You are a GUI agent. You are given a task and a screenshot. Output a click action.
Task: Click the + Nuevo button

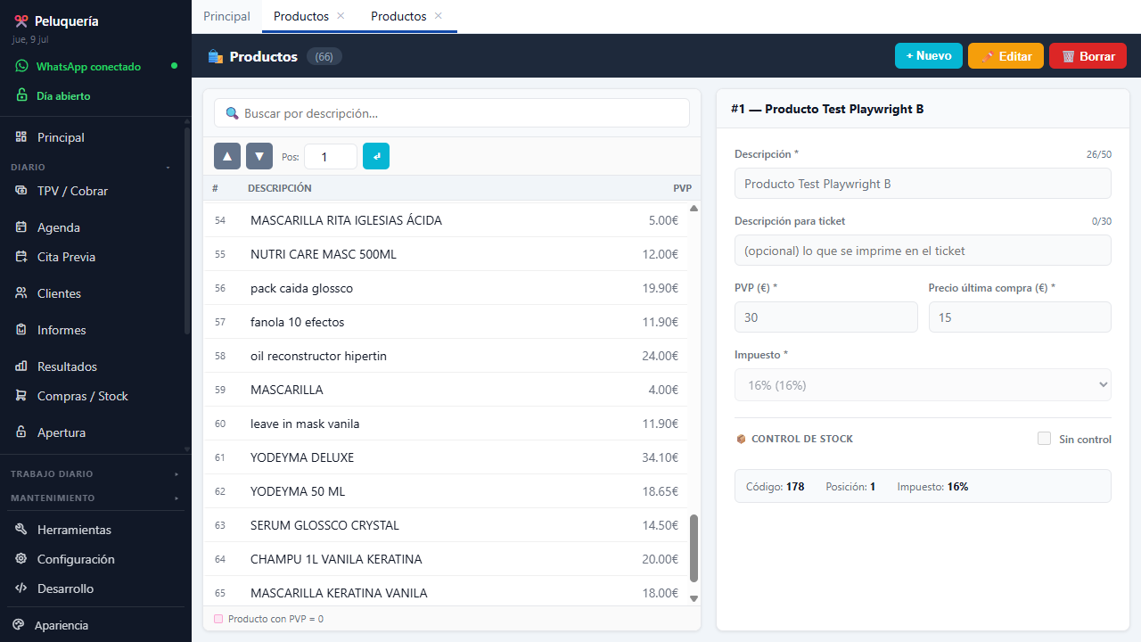click(929, 55)
